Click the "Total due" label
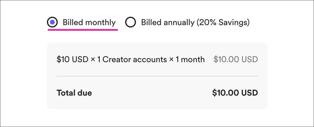The height and width of the screenshot is (127, 314). 74,93
